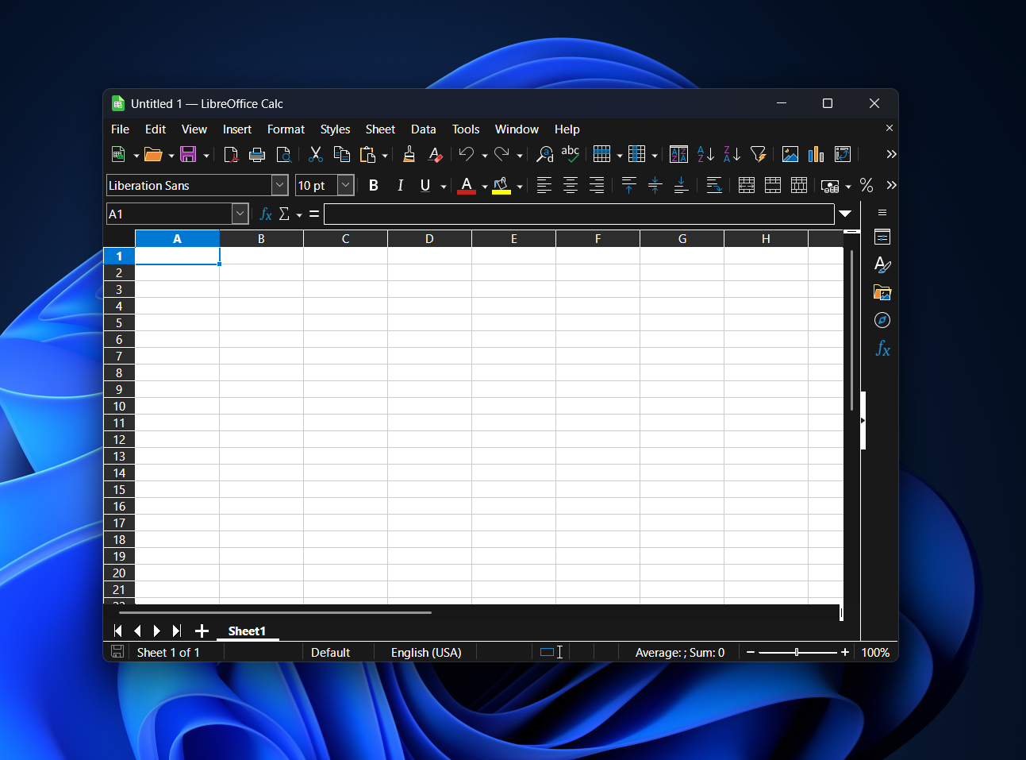Go to the first sheet tab
1026x760 pixels.
[118, 631]
